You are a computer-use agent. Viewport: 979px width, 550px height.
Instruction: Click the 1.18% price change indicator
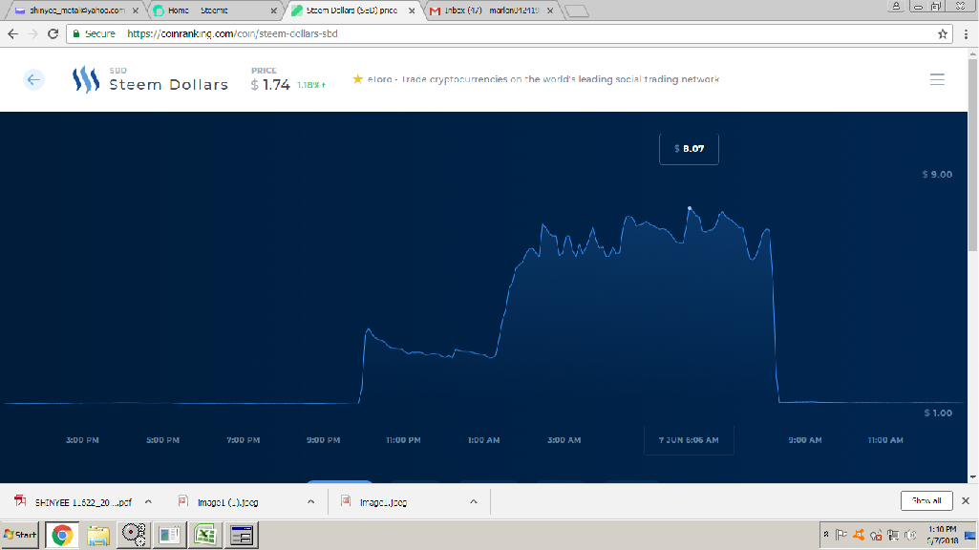[x=311, y=85]
